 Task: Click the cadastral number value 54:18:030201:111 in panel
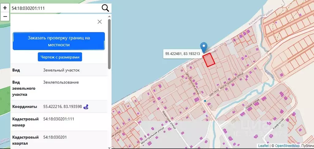coord(59,119)
